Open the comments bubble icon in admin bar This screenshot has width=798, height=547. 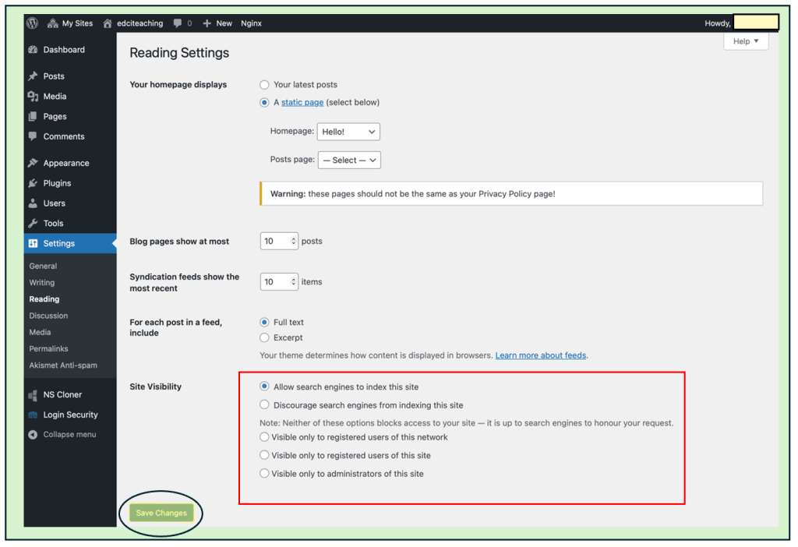pos(178,23)
